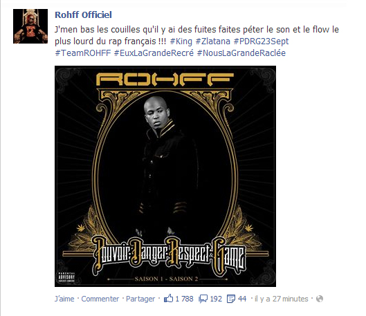
Task: Open the #PDRG23Sept hashtag
Action: (x=262, y=41)
